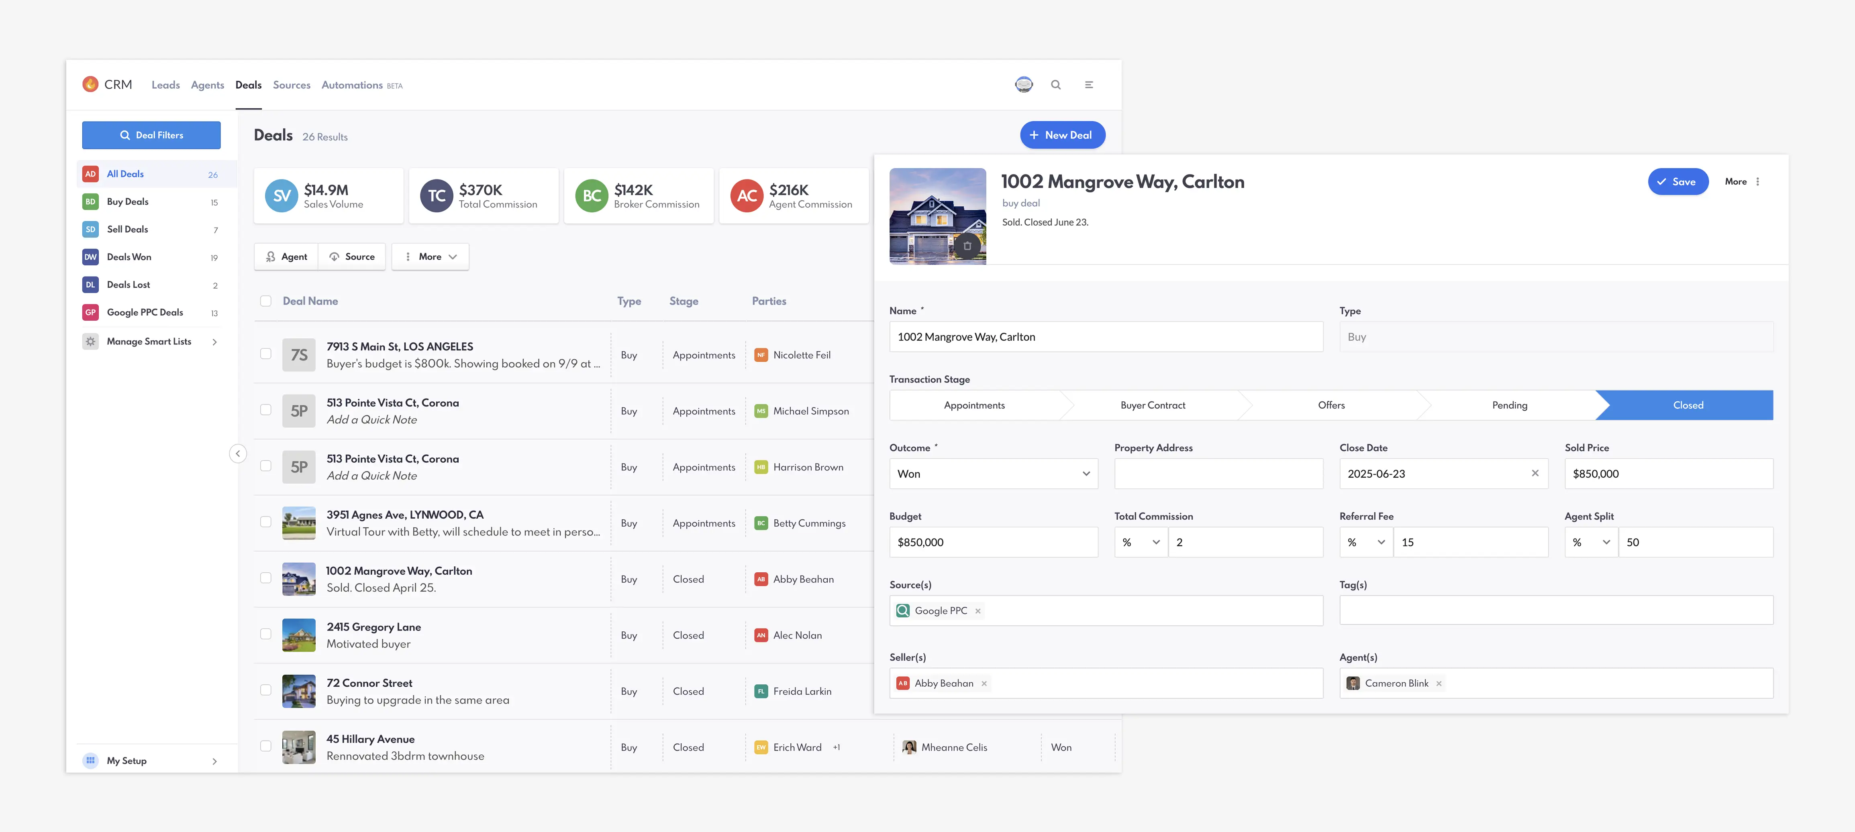Check the box for 7913 S Main St deal
1855x832 pixels.
point(266,354)
